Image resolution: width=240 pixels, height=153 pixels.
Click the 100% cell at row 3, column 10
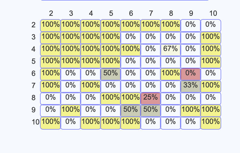pyautogui.click(x=211, y=38)
